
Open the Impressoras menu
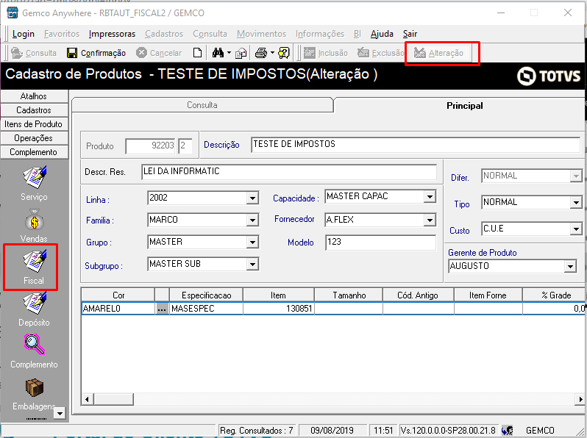pos(112,34)
